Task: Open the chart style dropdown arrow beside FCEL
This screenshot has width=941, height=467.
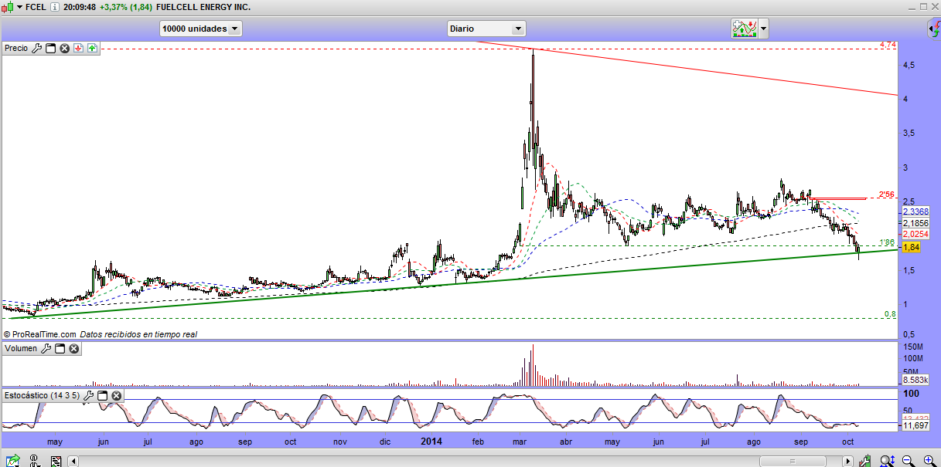Action: (18, 7)
